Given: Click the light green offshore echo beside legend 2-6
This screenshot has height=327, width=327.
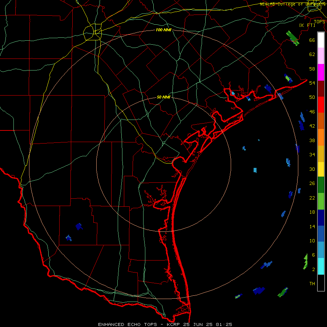Looking at the screenshot, I should coord(306,262).
